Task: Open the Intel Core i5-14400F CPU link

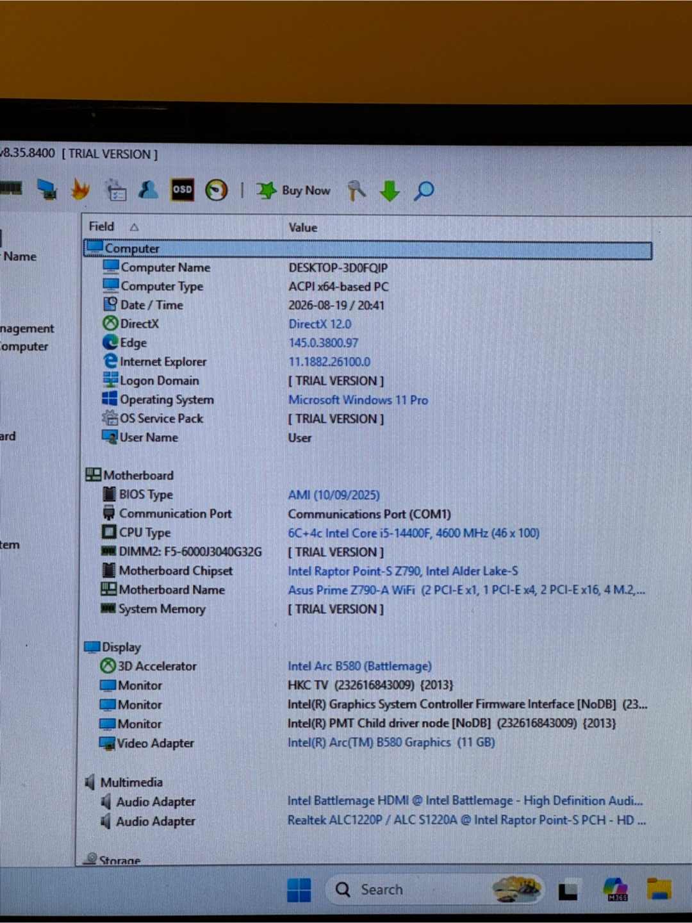Action: [413, 533]
